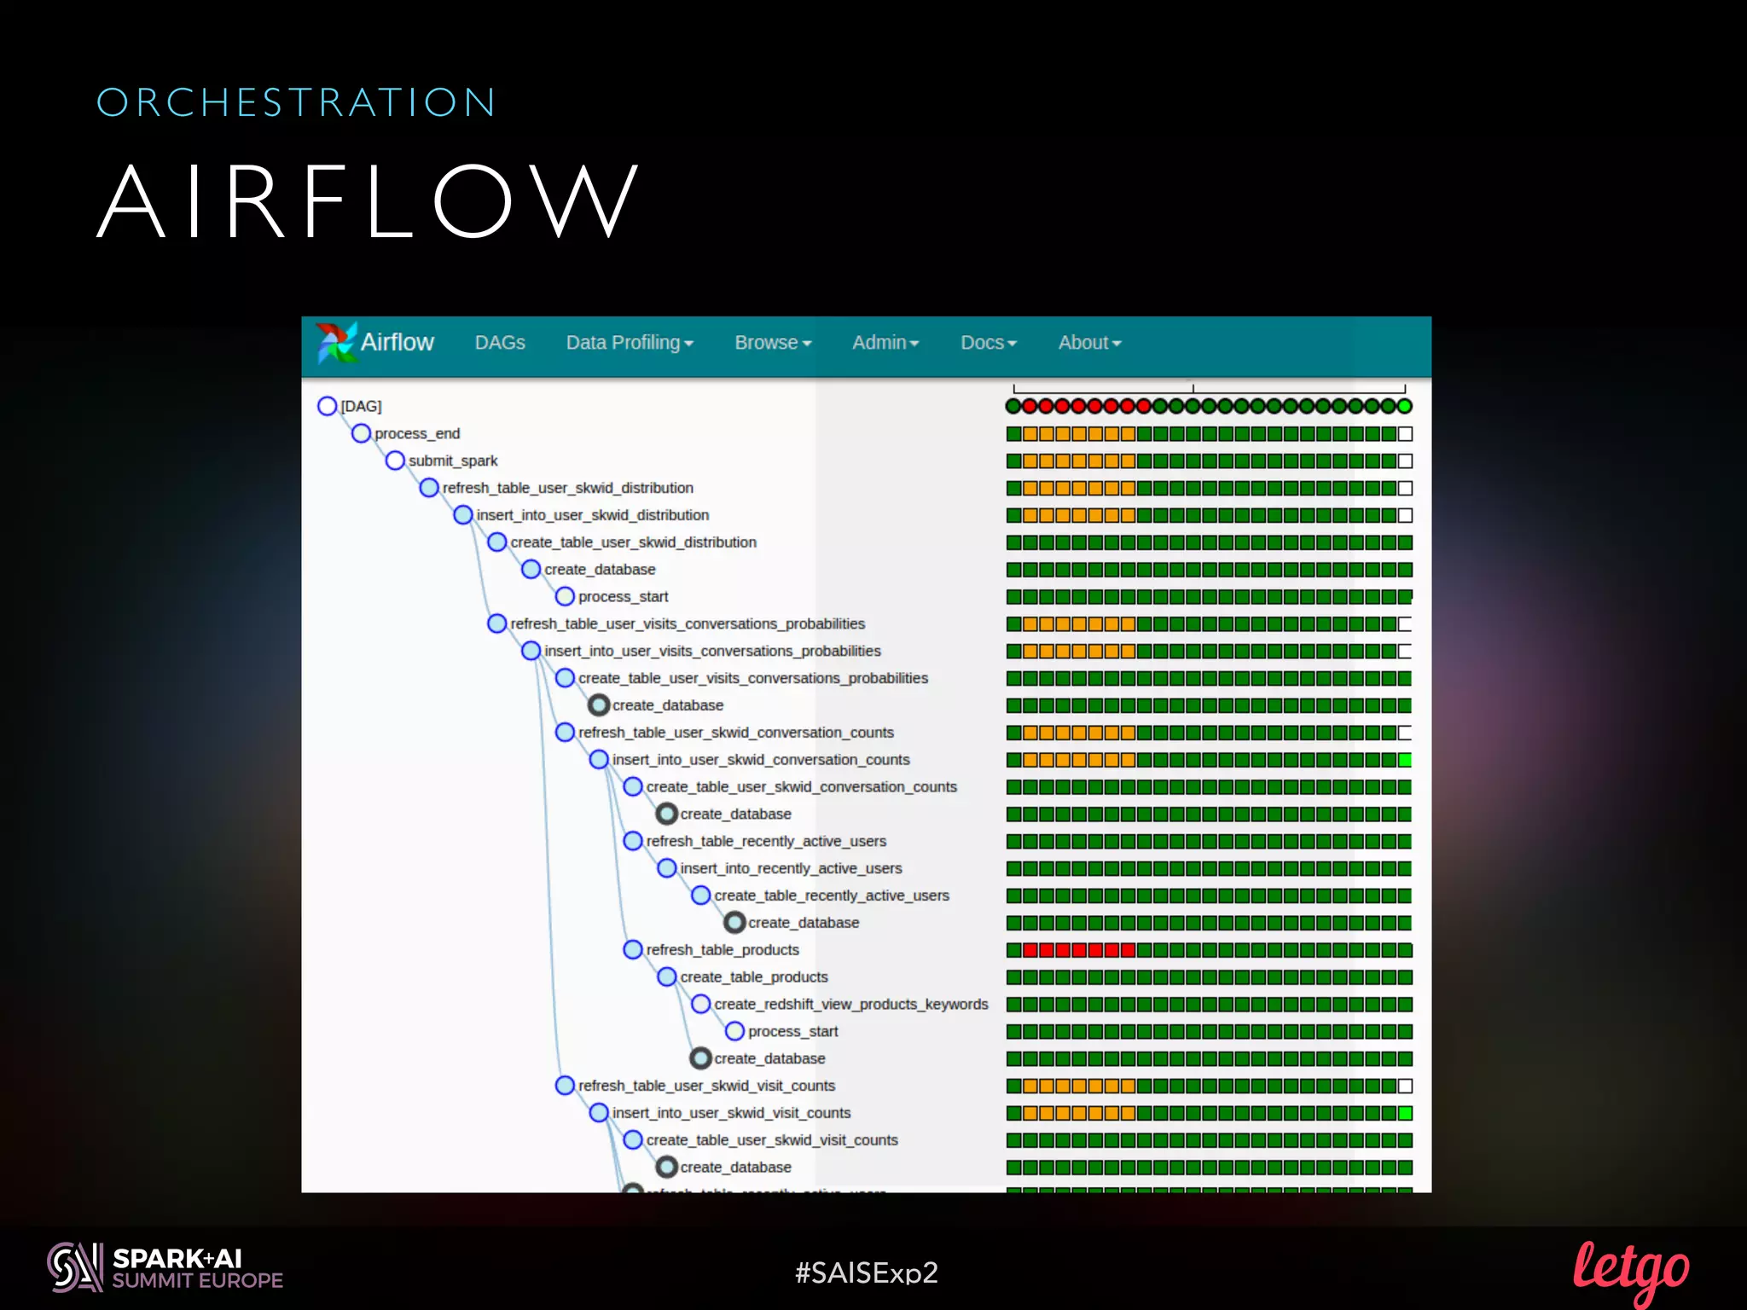
Task: Open the About menu
Action: tap(1089, 343)
